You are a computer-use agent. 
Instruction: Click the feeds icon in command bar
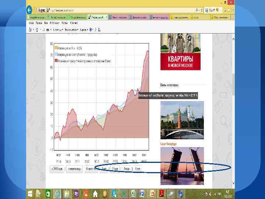point(37,30)
